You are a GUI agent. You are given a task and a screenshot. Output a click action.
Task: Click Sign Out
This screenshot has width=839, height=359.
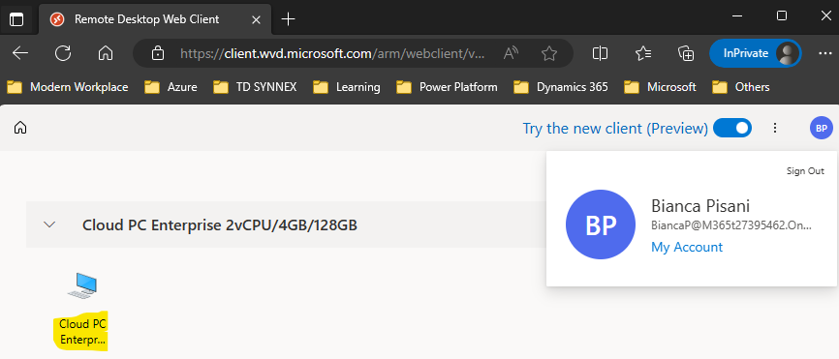pos(805,171)
